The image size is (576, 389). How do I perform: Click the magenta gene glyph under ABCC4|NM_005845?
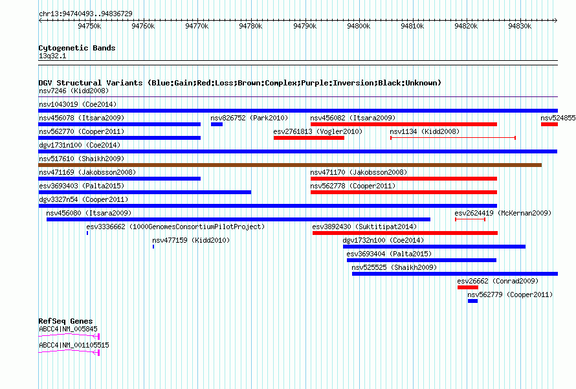(69, 336)
